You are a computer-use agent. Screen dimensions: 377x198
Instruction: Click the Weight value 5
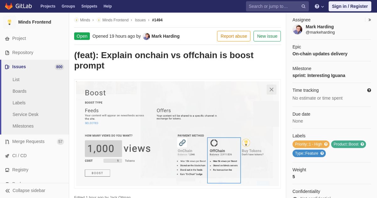pyautogui.click(x=294, y=177)
